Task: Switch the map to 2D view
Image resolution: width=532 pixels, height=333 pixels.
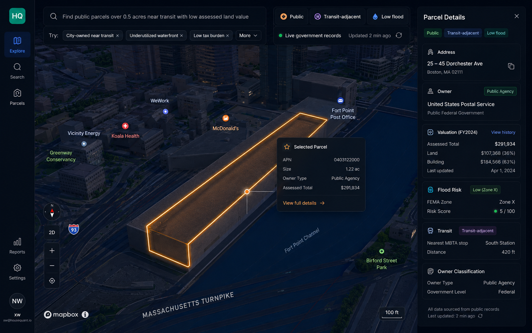Action: pos(52,232)
